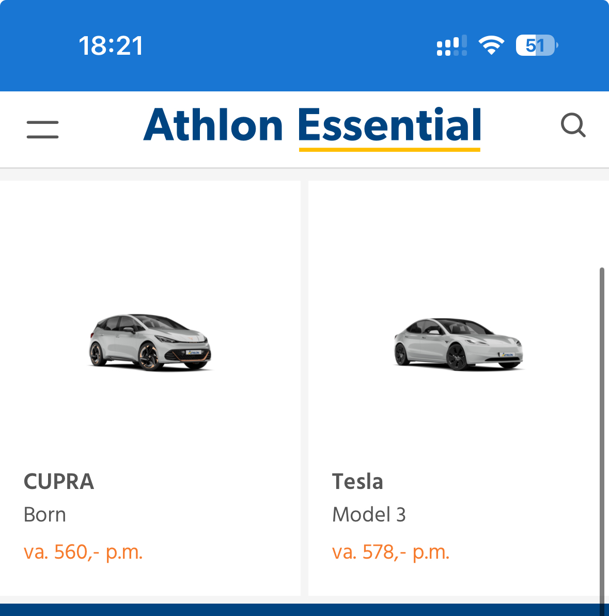The width and height of the screenshot is (609, 616).
Task: Open the CUPRA Born car image
Action: point(150,342)
